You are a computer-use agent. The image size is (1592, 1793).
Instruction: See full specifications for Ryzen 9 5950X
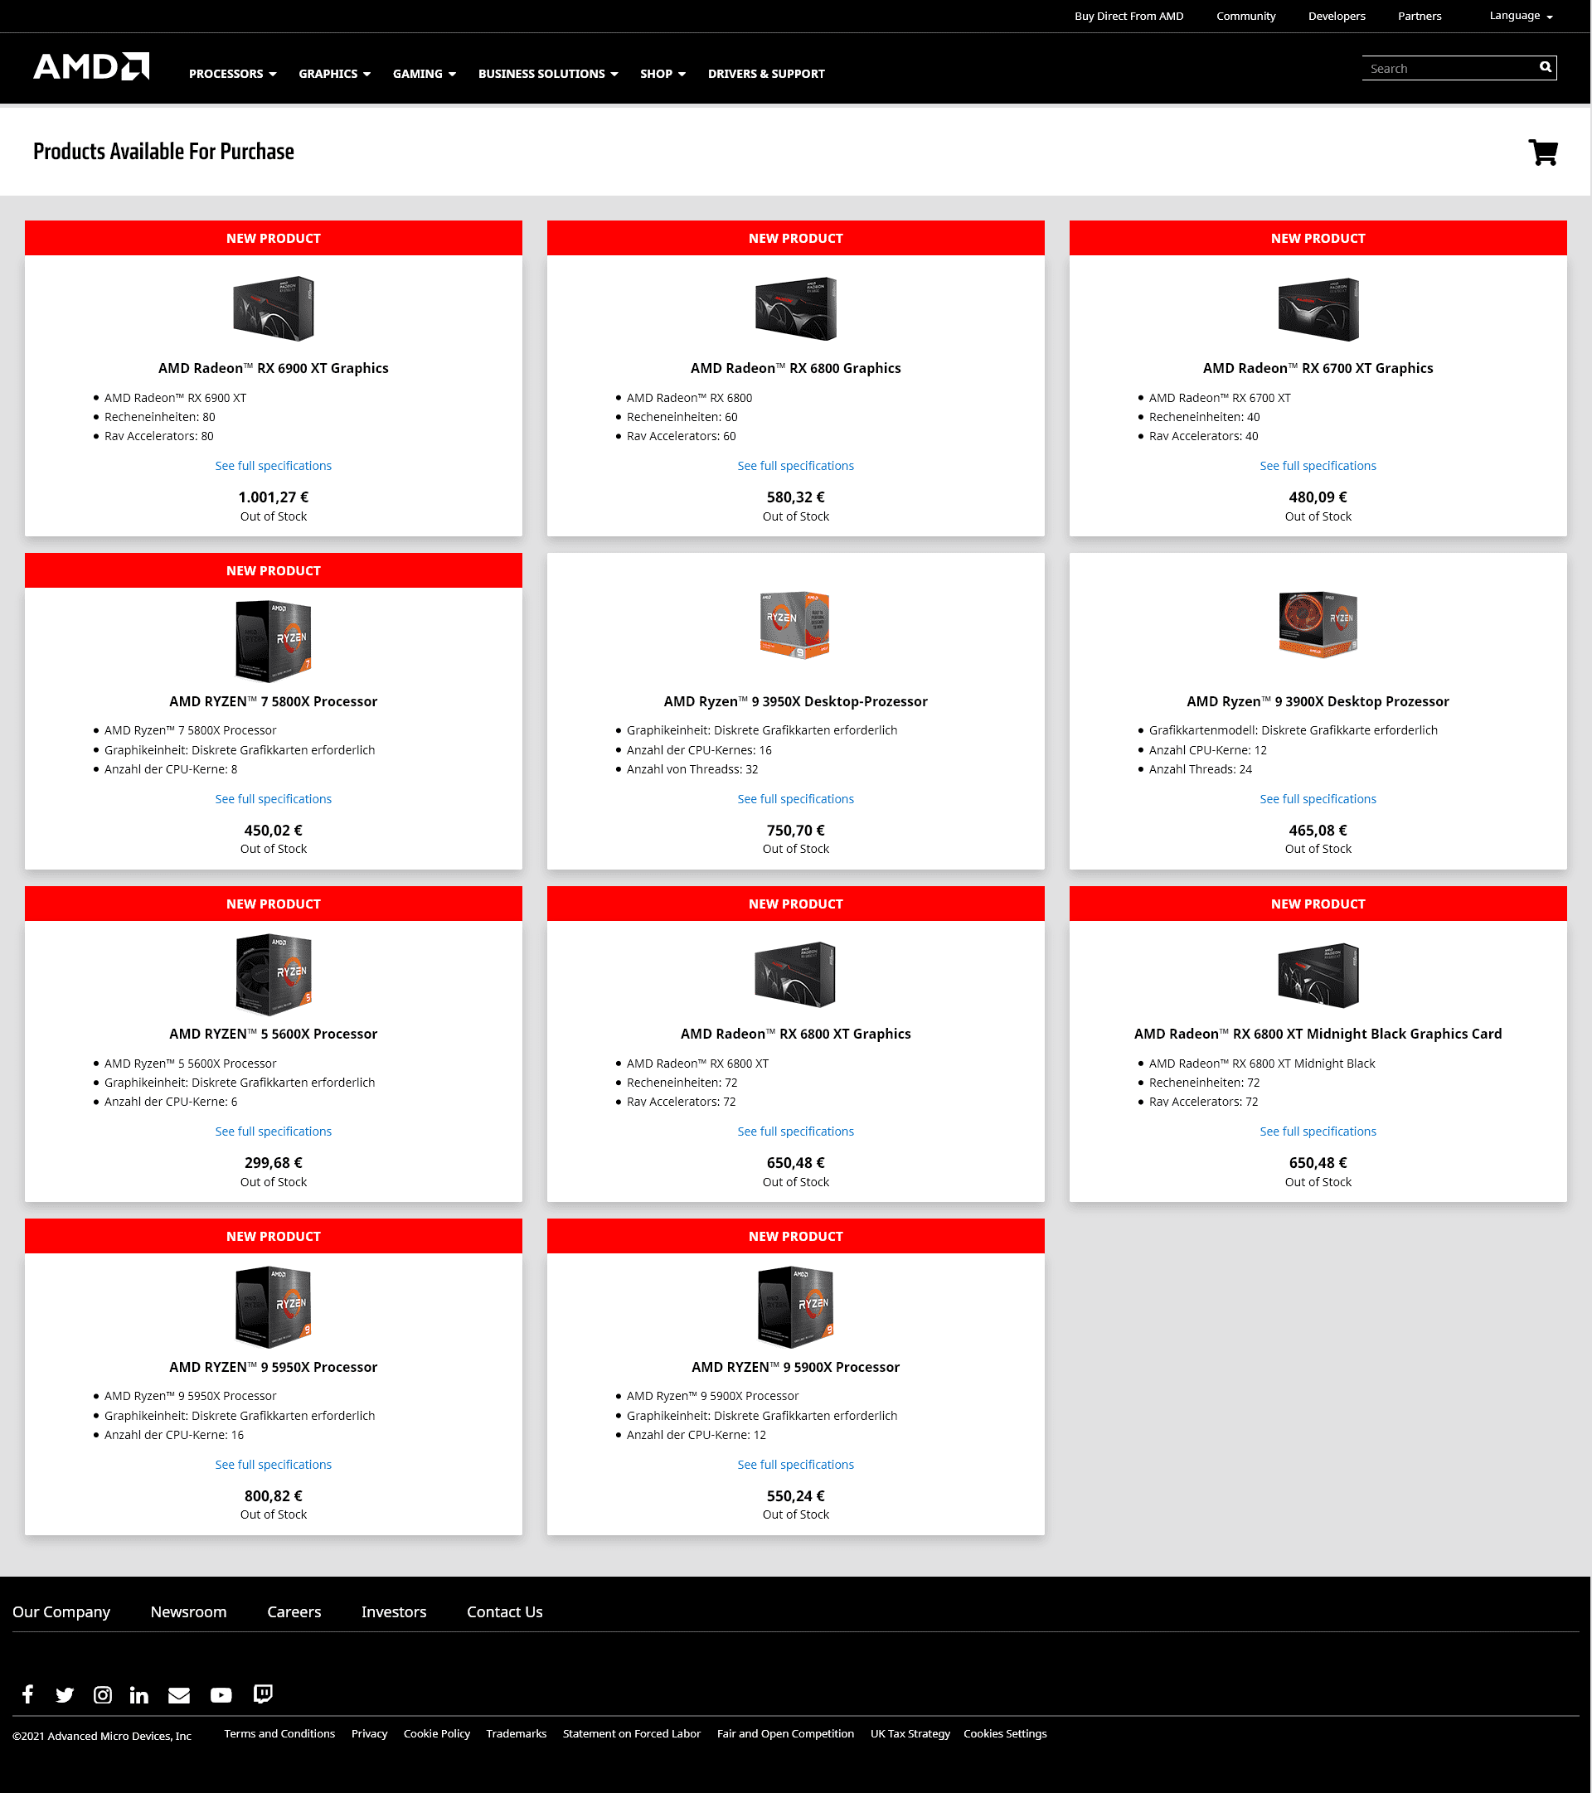coord(274,1465)
